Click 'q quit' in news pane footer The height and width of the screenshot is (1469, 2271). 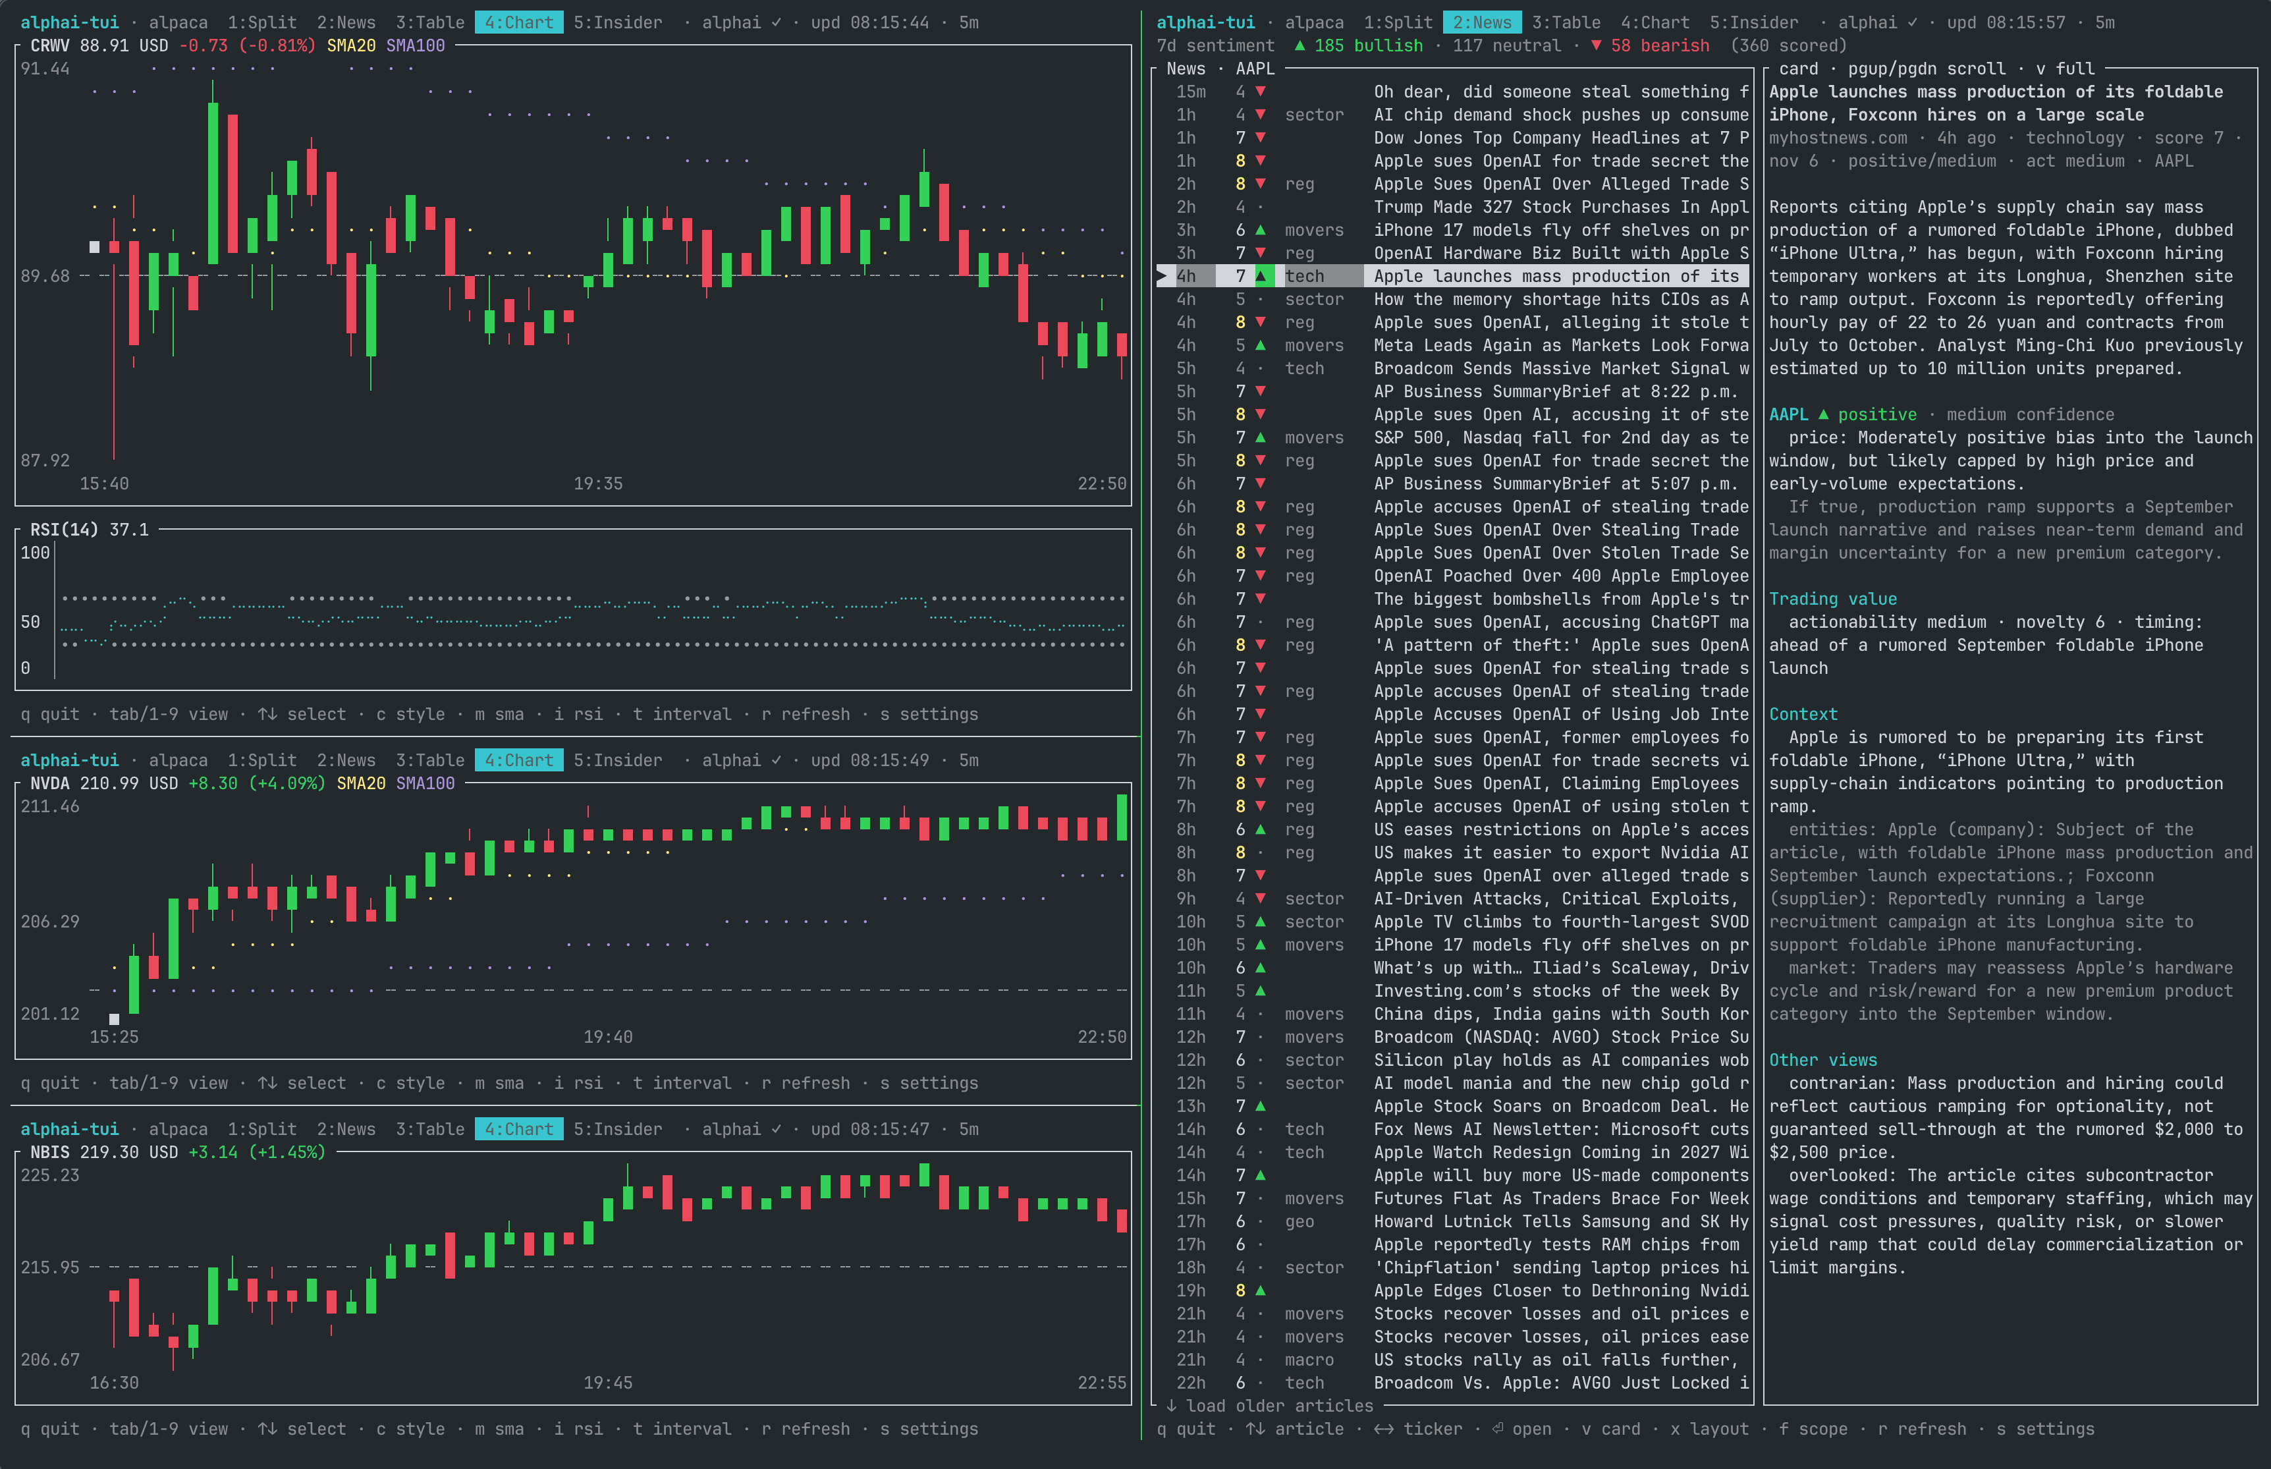[1186, 1429]
